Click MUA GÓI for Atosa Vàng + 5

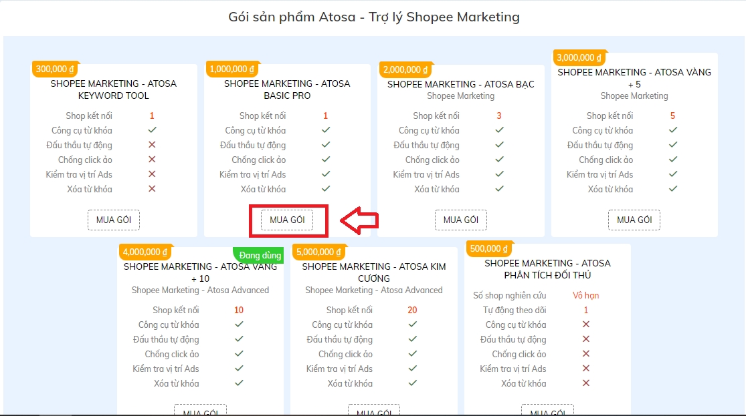[x=634, y=220]
